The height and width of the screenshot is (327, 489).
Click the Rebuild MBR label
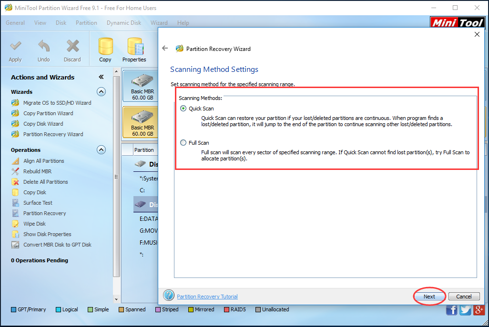point(38,171)
